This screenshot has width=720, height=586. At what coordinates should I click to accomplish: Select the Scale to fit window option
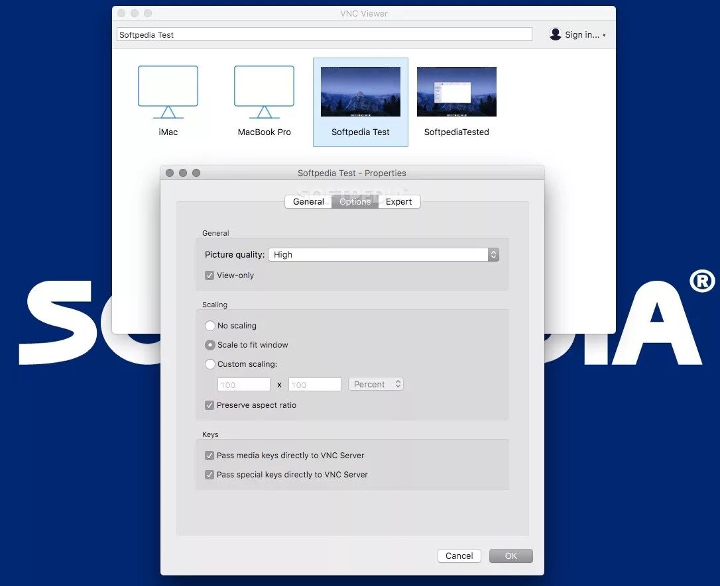click(x=210, y=345)
